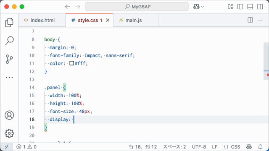Toggle the bottom panel visibility
The height and width of the screenshot is (151, 269).
250,7
